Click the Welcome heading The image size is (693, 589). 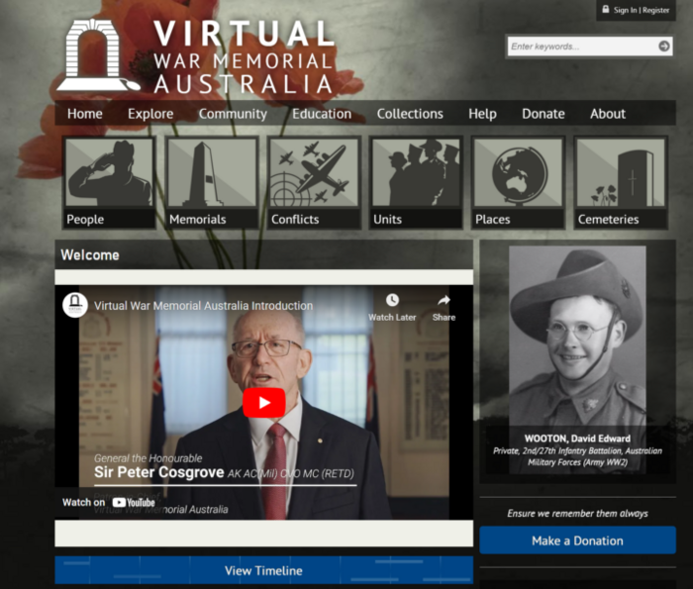(90, 255)
